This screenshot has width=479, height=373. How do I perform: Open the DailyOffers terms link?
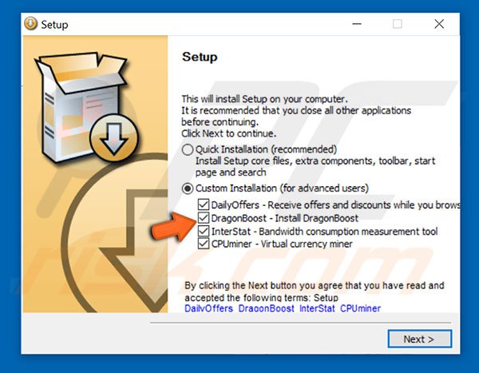[x=209, y=308]
